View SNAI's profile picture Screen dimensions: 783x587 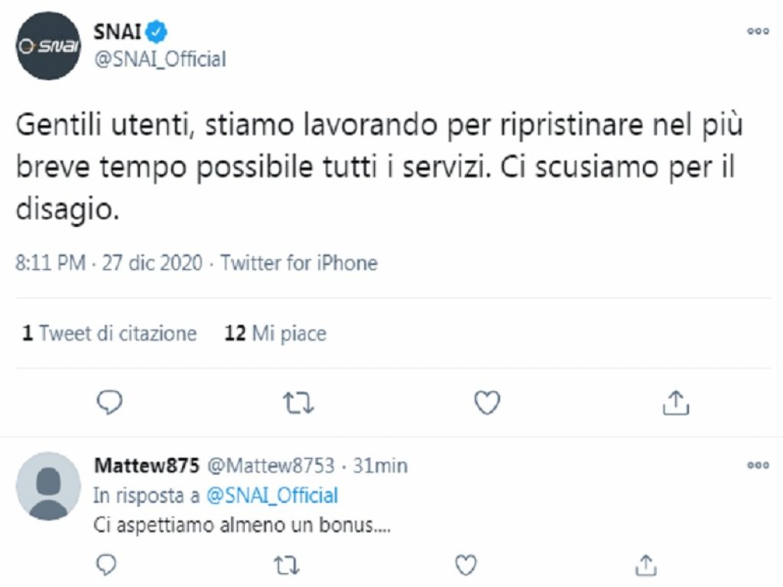[48, 46]
